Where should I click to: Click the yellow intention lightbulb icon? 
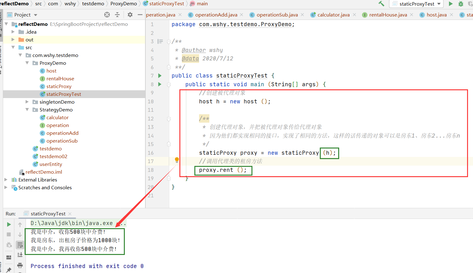click(177, 160)
